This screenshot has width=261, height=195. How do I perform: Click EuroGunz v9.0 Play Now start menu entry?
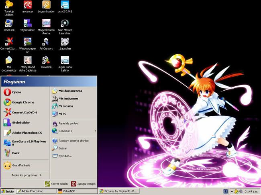(x=25, y=143)
